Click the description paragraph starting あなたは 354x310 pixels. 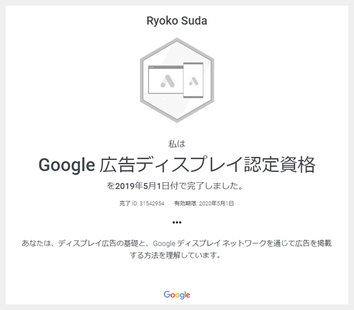(x=177, y=249)
